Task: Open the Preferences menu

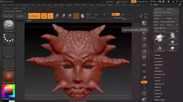Action: point(100,5)
